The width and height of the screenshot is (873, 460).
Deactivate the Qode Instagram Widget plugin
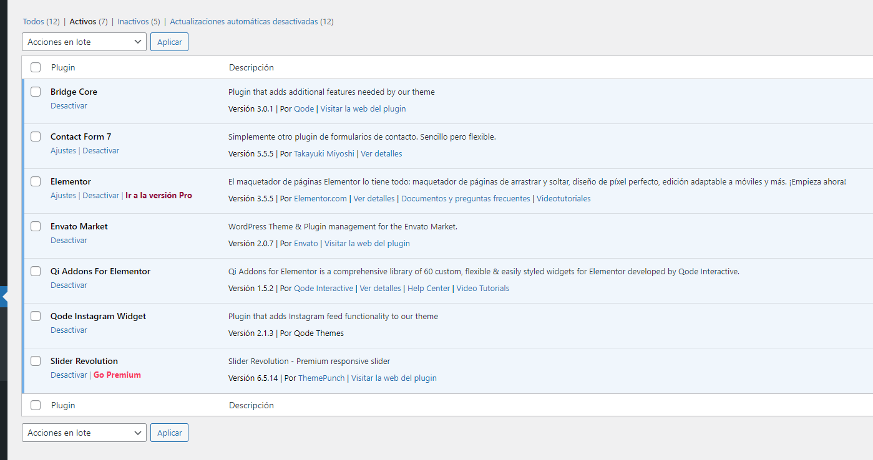[x=69, y=330]
